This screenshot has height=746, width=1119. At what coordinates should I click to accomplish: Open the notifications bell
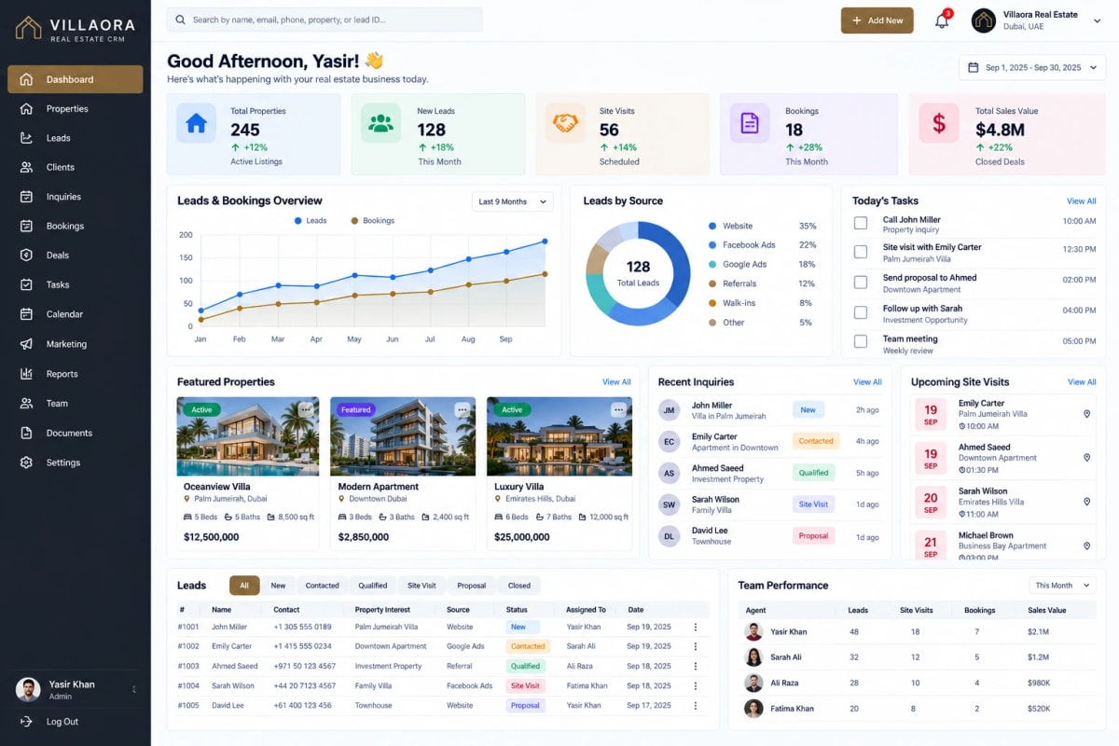point(942,21)
